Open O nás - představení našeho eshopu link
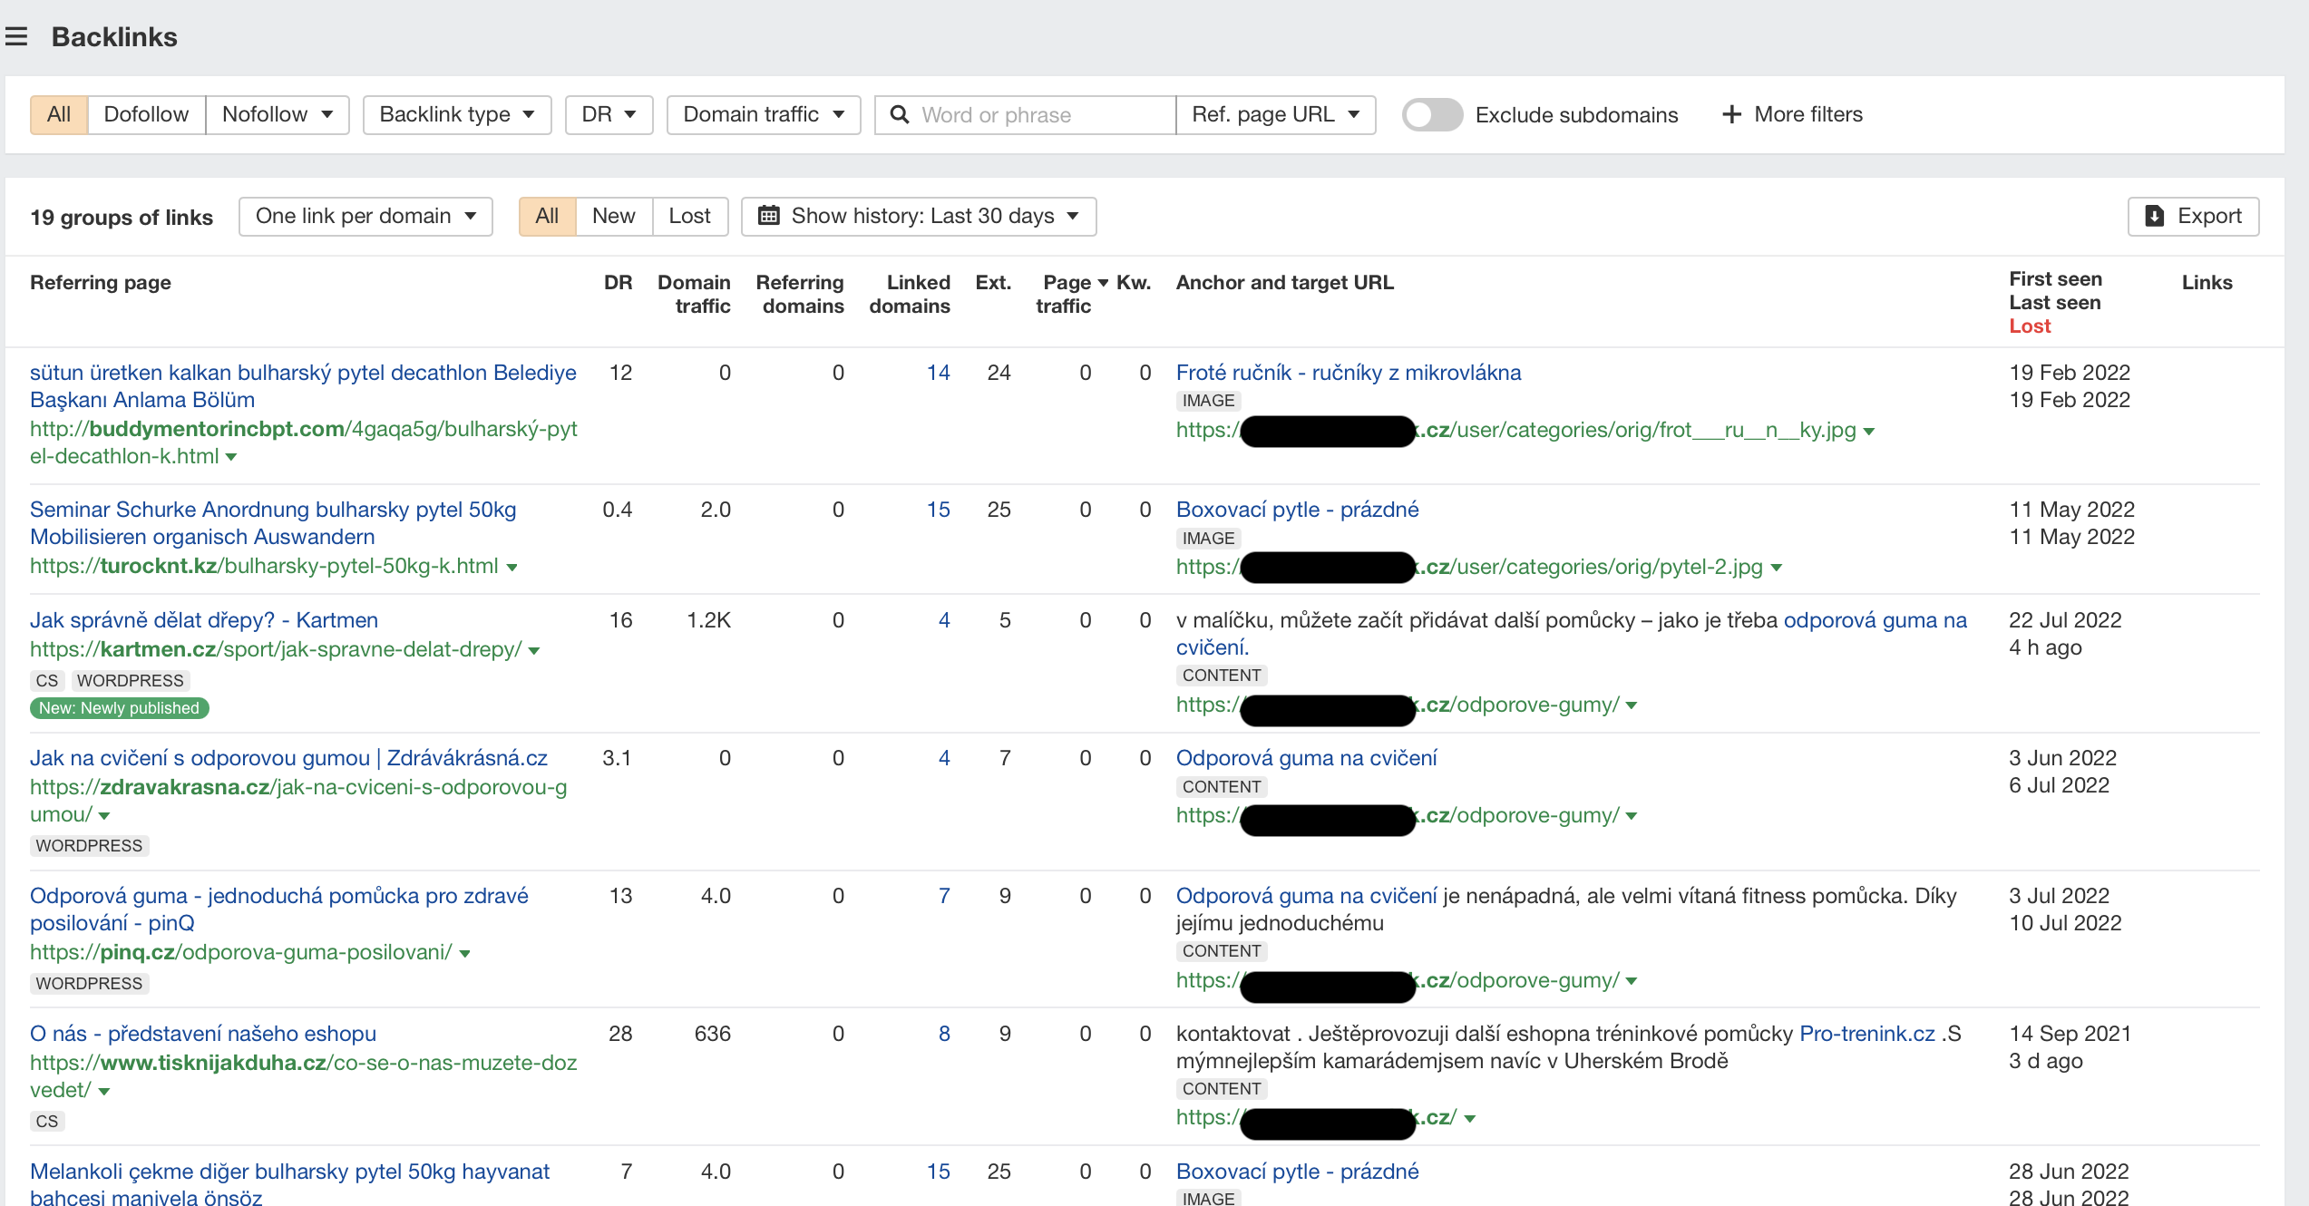This screenshot has height=1206, width=2309. pyautogui.click(x=202, y=1034)
